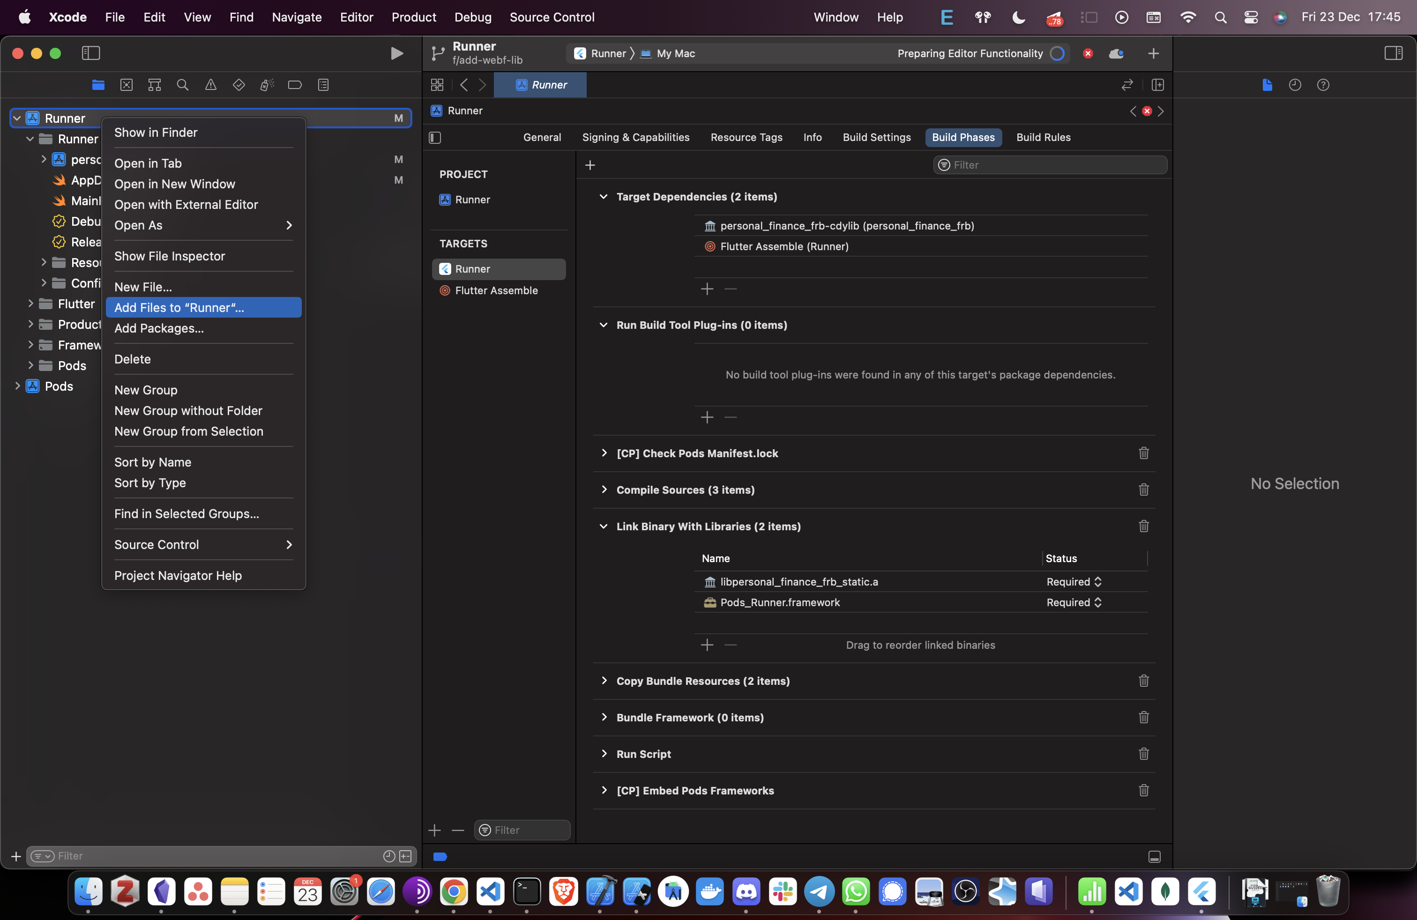Image resolution: width=1417 pixels, height=920 pixels.
Task: Toggle source-control status filter in navigator
Action: [405, 856]
